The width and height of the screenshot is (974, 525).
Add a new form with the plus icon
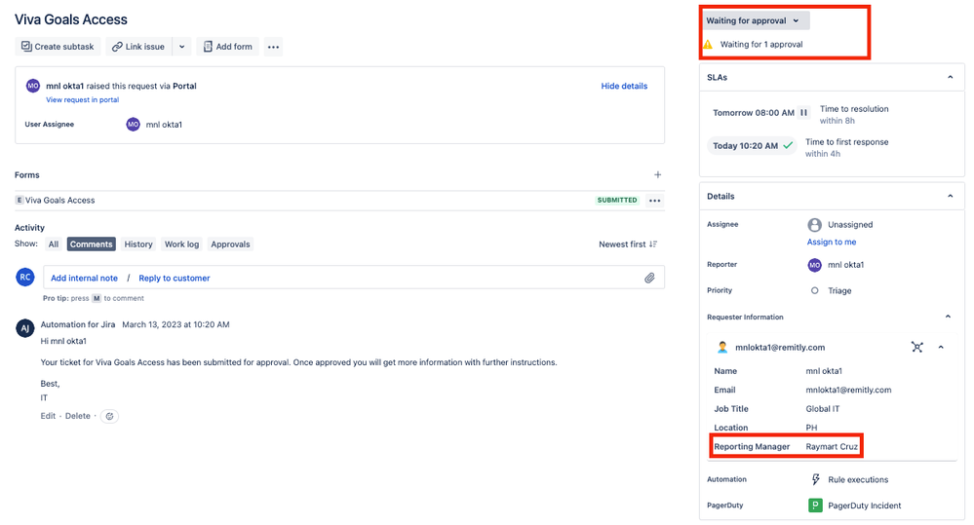(x=658, y=175)
